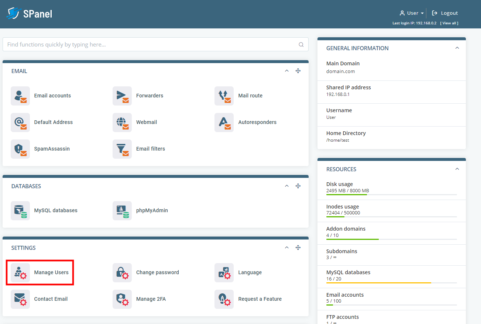Collapse the General Information panel
The height and width of the screenshot is (324, 481).
coord(457,48)
